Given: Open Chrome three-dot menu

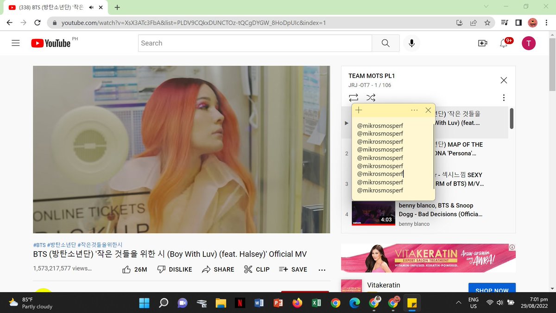Looking at the screenshot, I should tap(546, 22).
